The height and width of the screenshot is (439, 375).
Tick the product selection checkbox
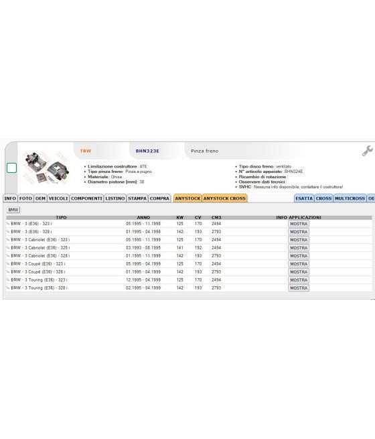click(x=11, y=168)
